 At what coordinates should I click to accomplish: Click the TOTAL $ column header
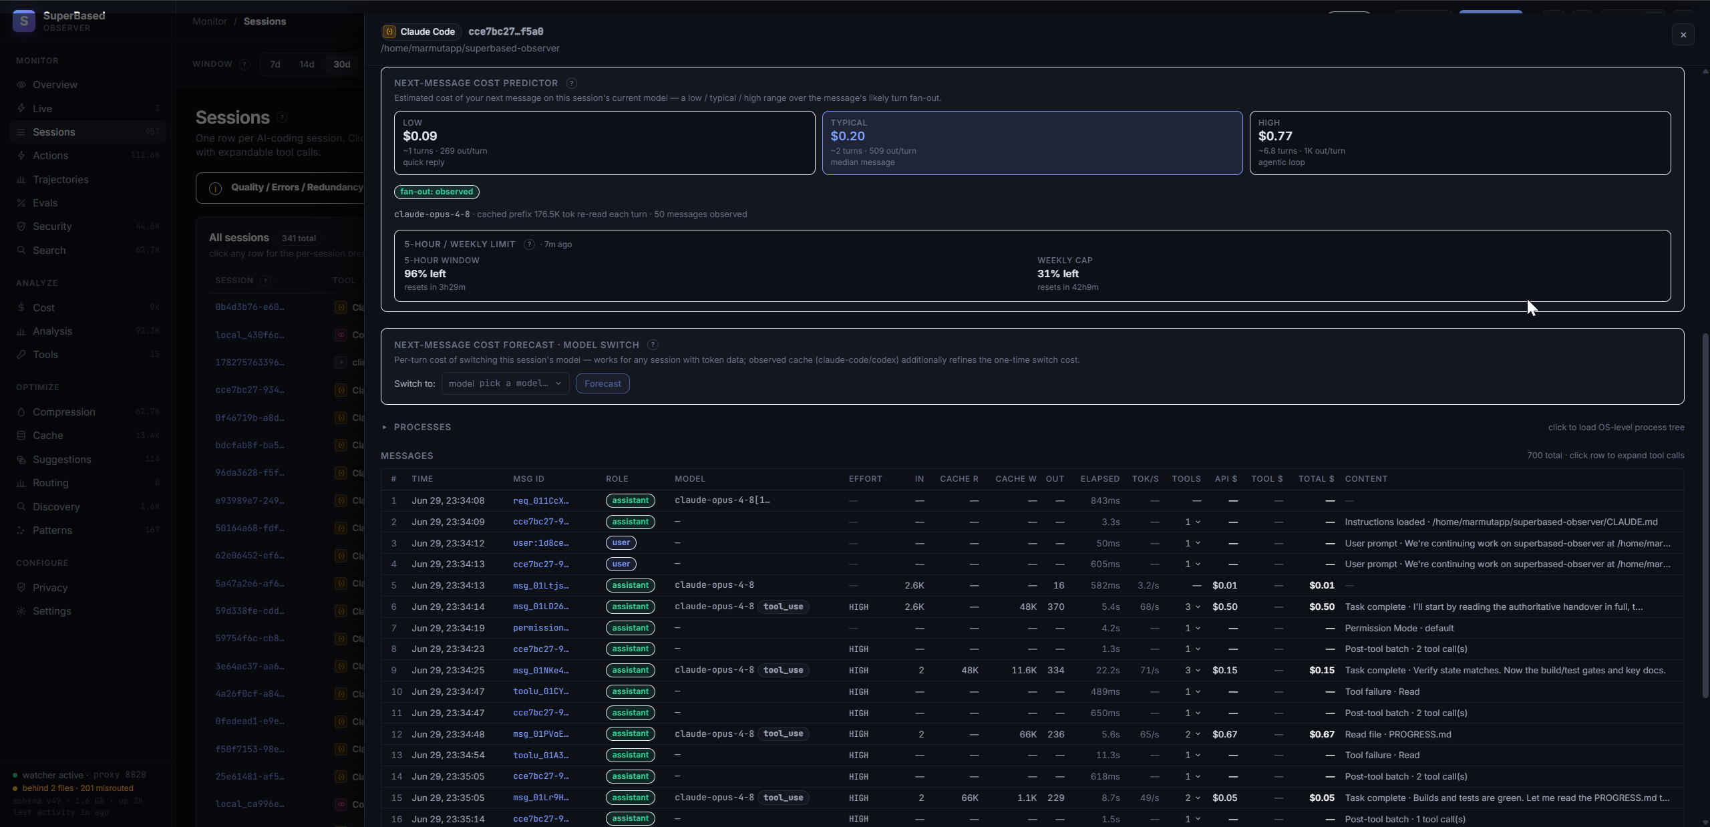tap(1316, 479)
